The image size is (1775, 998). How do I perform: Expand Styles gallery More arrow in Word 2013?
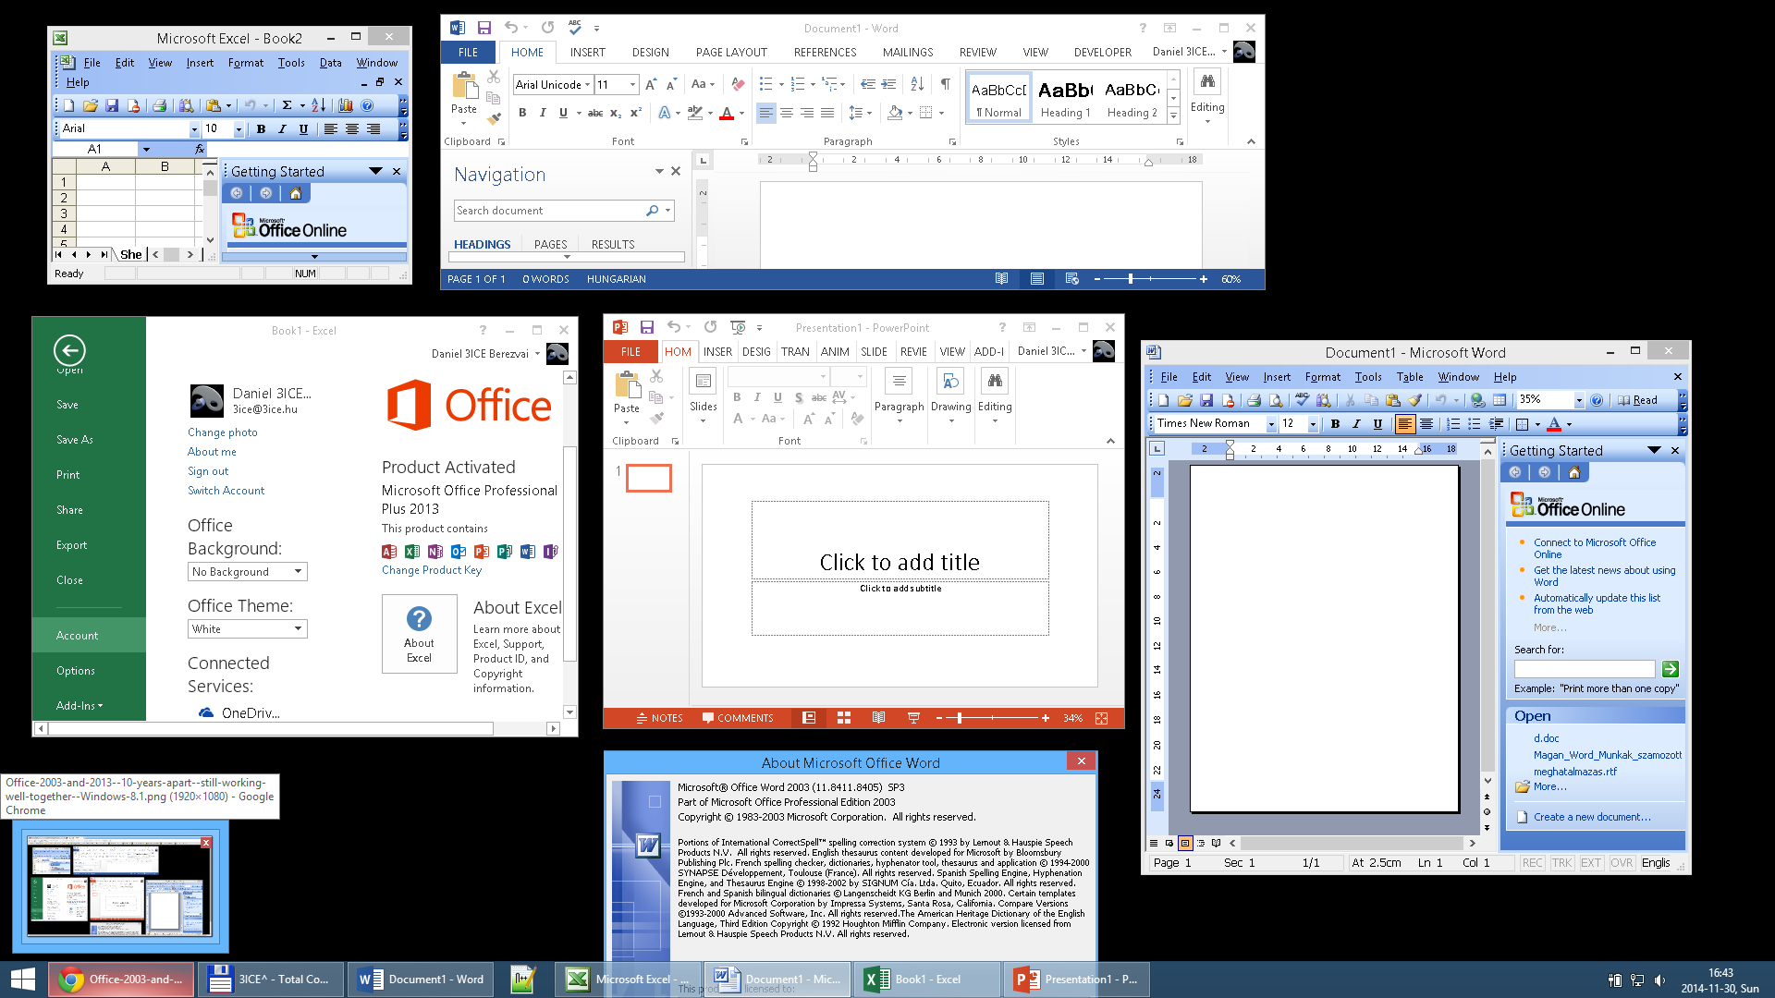pos(1173,116)
